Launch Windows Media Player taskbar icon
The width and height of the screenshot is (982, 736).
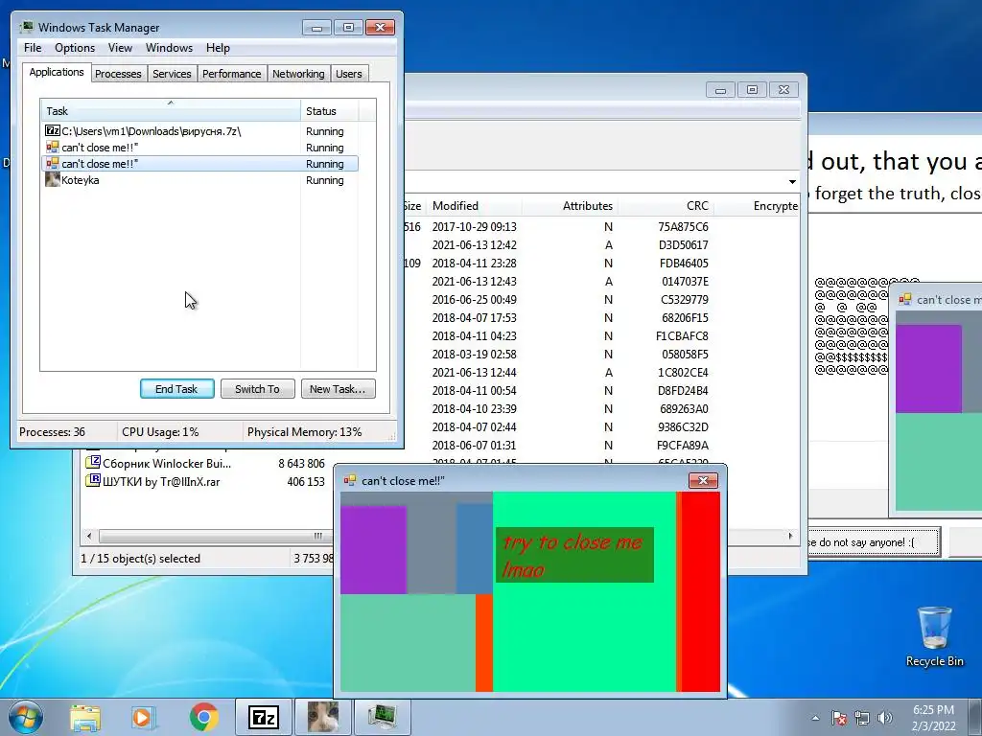(144, 718)
